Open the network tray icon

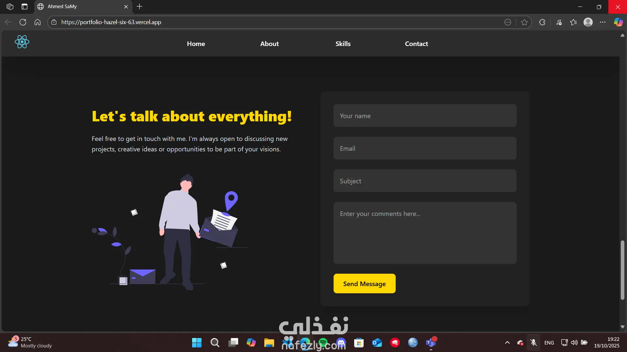click(x=564, y=343)
